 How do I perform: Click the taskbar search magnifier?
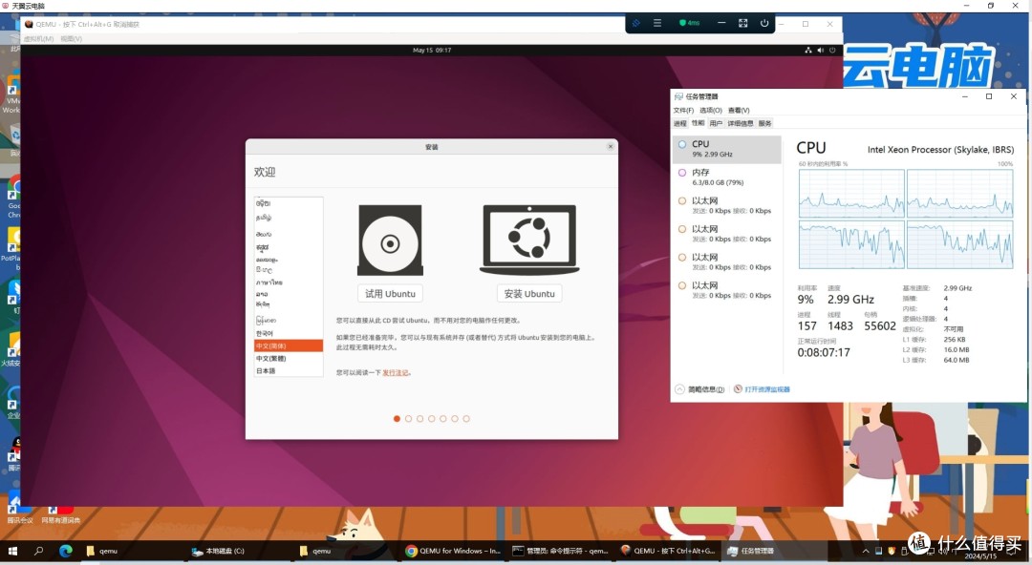pyautogui.click(x=39, y=552)
